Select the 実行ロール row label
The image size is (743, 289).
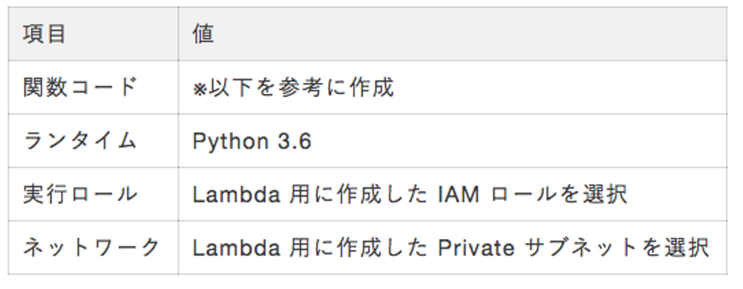coord(80,195)
